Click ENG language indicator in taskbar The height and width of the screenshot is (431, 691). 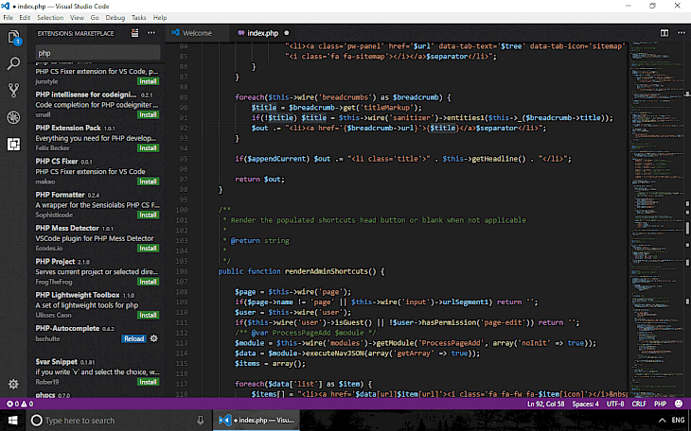coord(678,421)
